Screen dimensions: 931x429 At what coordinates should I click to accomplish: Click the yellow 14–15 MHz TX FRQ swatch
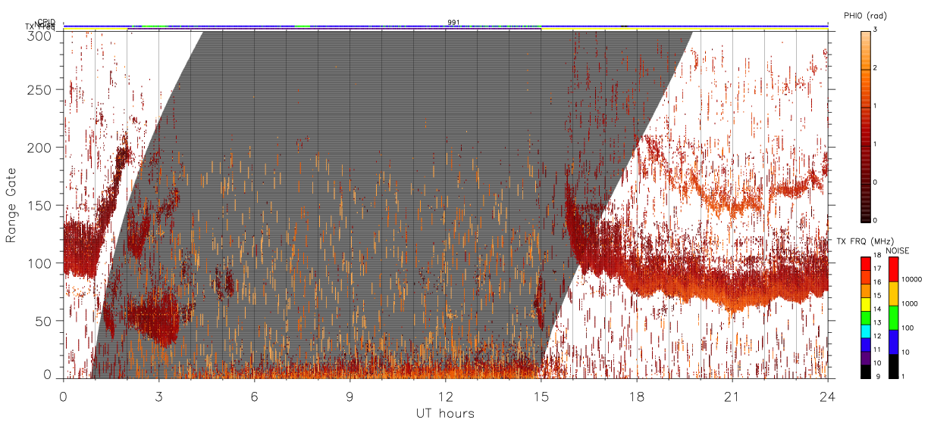pyautogui.click(x=866, y=304)
